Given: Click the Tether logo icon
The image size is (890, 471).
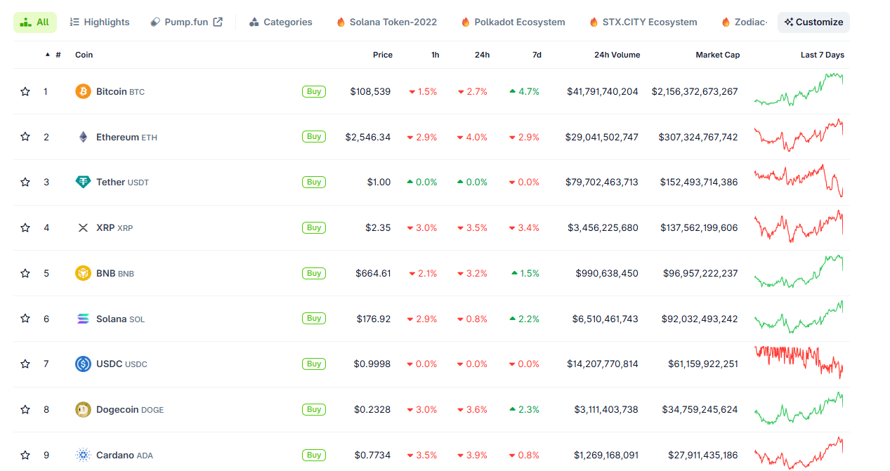Looking at the screenshot, I should click(83, 183).
